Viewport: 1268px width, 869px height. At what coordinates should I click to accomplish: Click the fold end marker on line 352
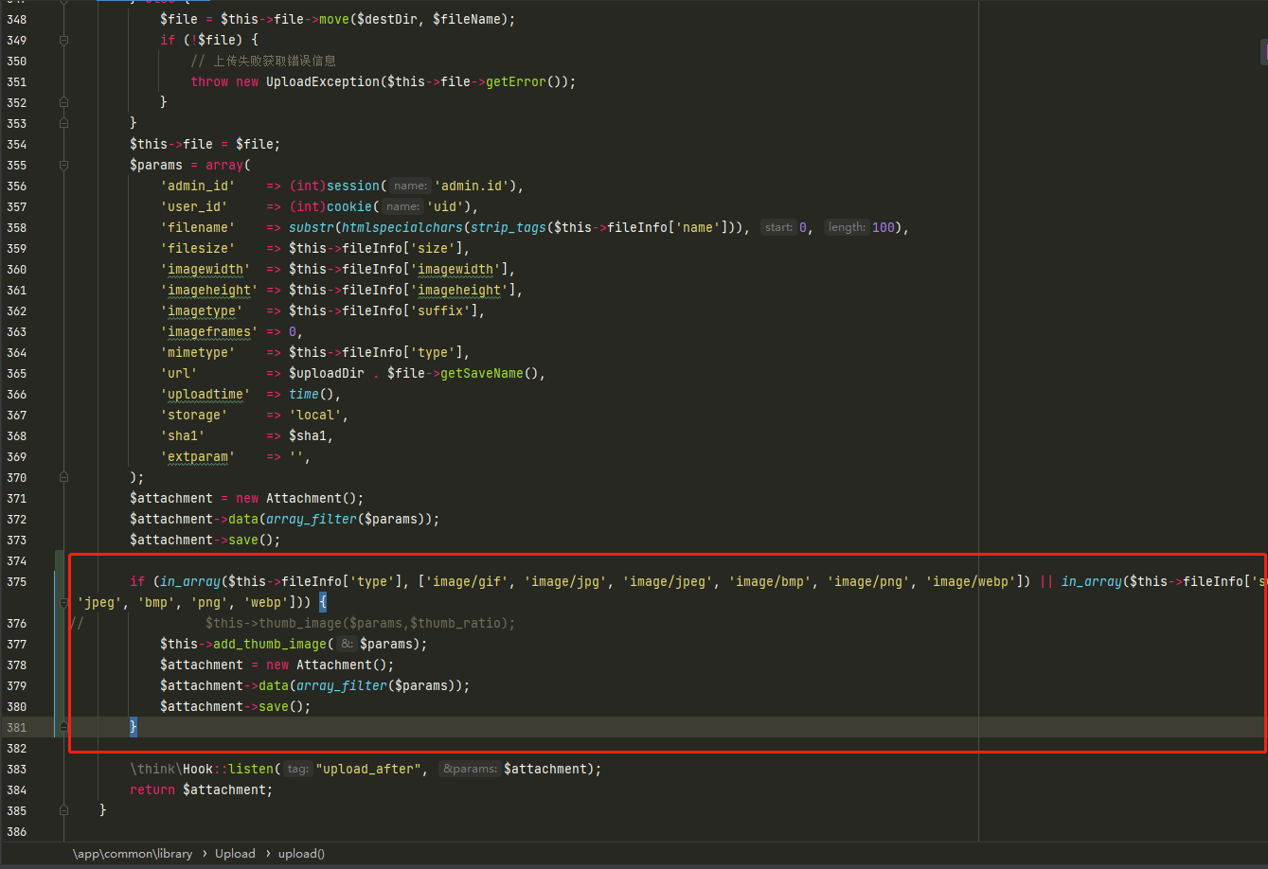63,102
